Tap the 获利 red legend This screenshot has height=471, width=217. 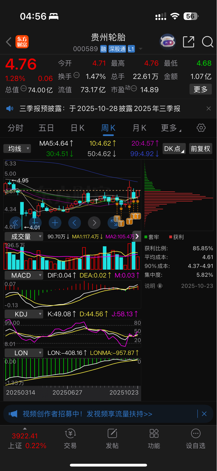click(x=176, y=237)
